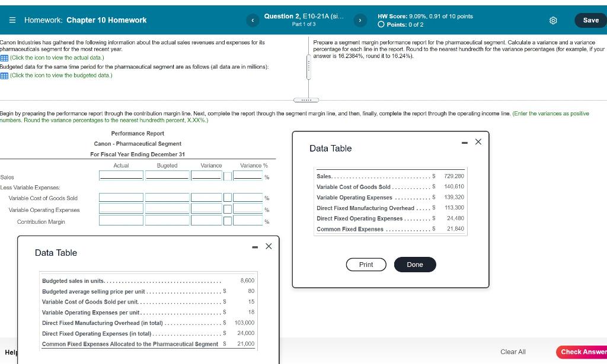Click Clear All
Viewport: 607px width, 364px height.
coord(513,352)
